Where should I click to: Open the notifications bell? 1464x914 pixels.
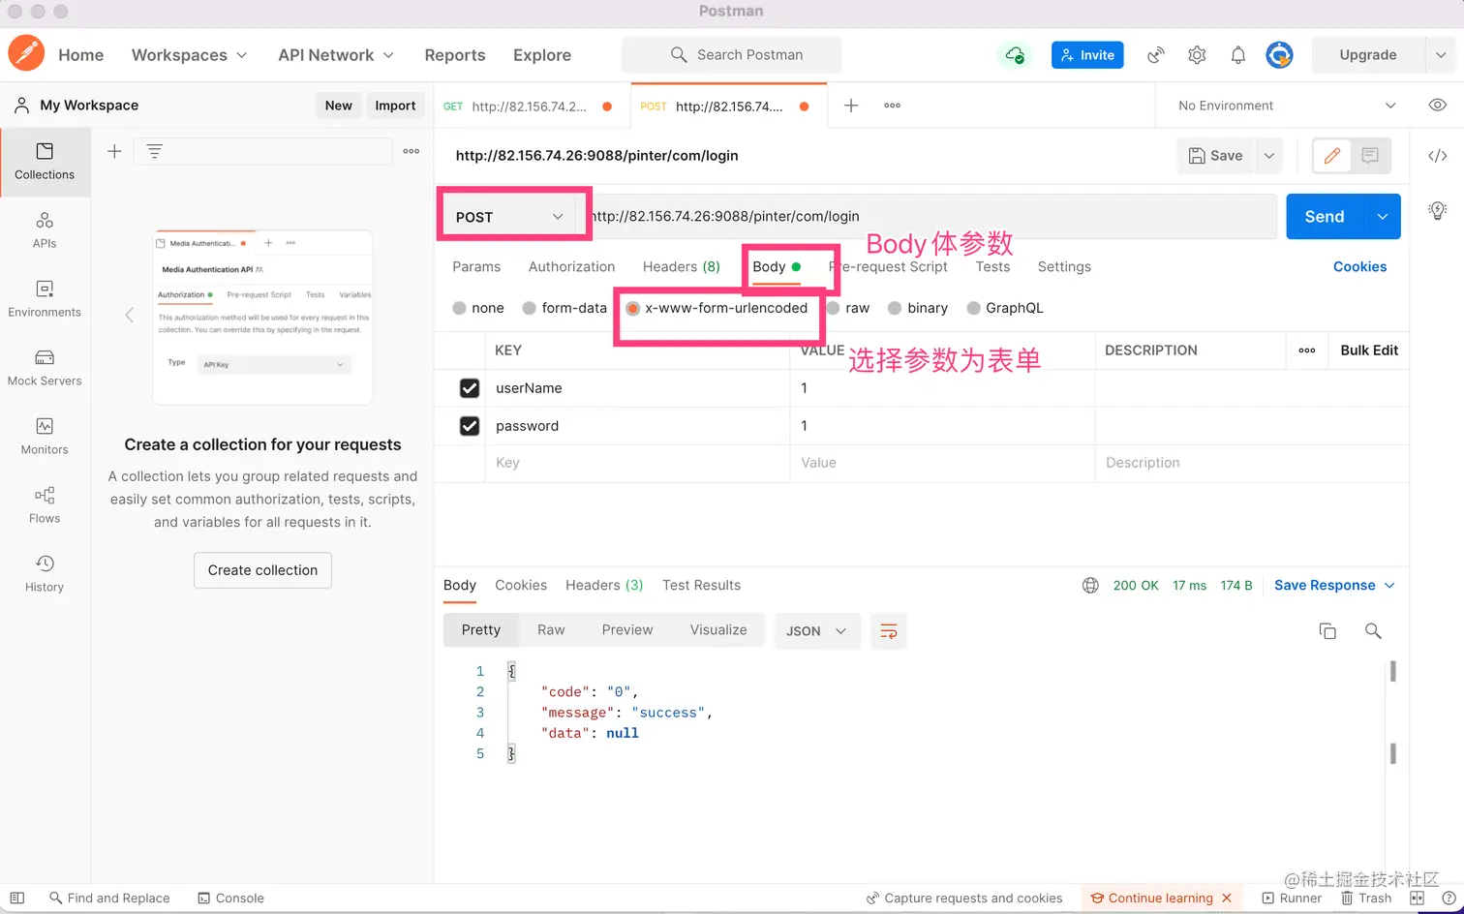tap(1238, 55)
